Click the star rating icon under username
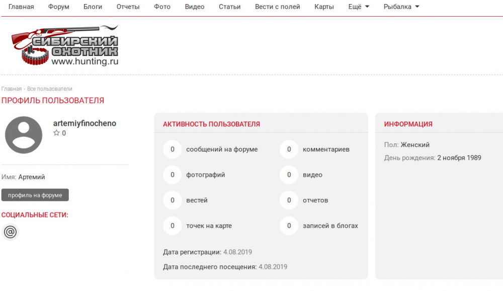503x291 pixels. [56, 133]
